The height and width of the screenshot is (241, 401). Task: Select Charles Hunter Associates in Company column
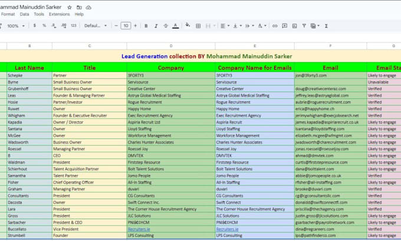tap(171, 142)
